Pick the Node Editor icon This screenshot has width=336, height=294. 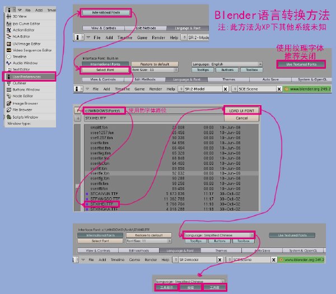coord(9,96)
